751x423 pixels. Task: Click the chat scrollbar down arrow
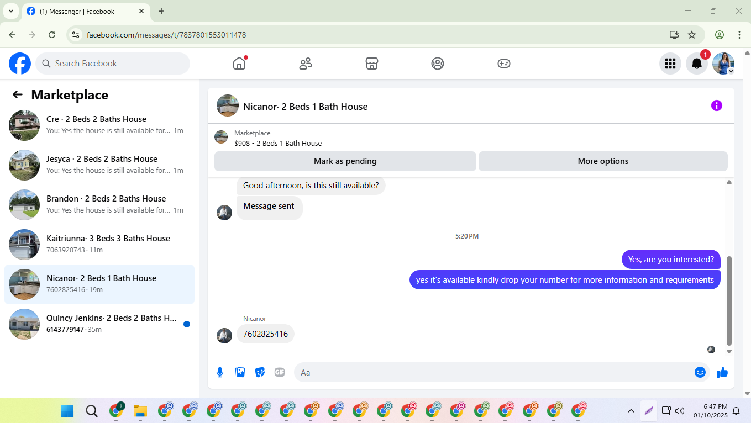pyautogui.click(x=729, y=351)
